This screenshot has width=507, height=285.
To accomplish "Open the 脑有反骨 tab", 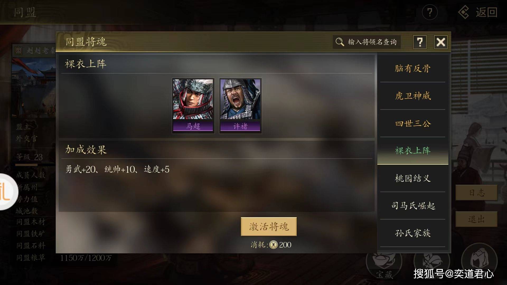I will click(413, 69).
